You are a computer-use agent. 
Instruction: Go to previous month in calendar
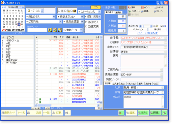pyautogui.click(x=3, y=7)
